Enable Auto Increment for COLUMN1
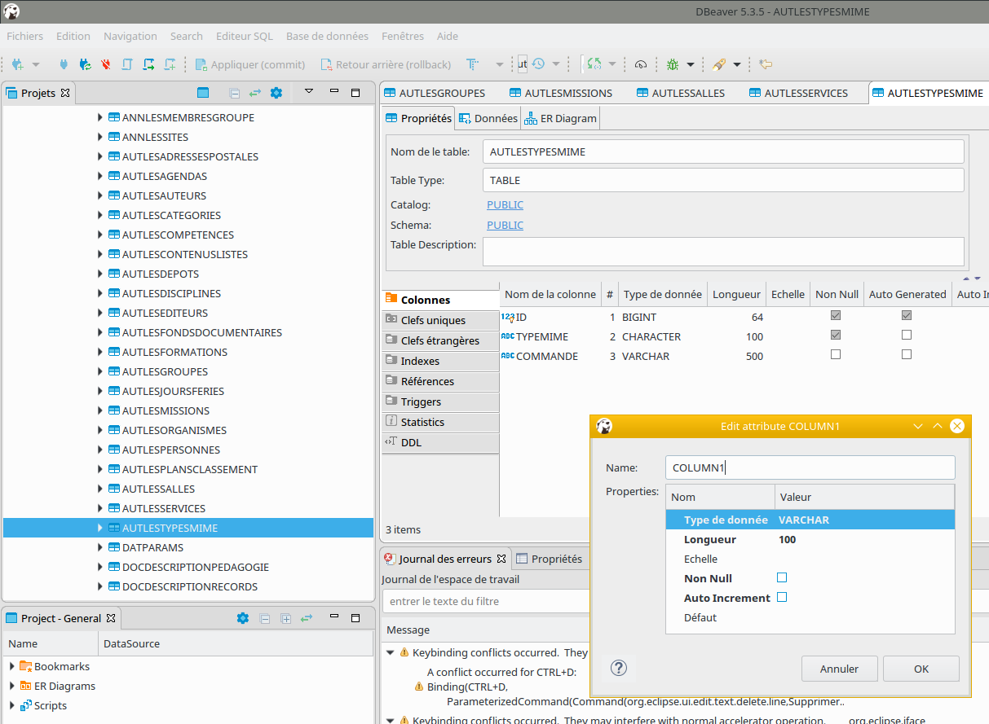Screen dimensions: 989x724 pos(782,597)
